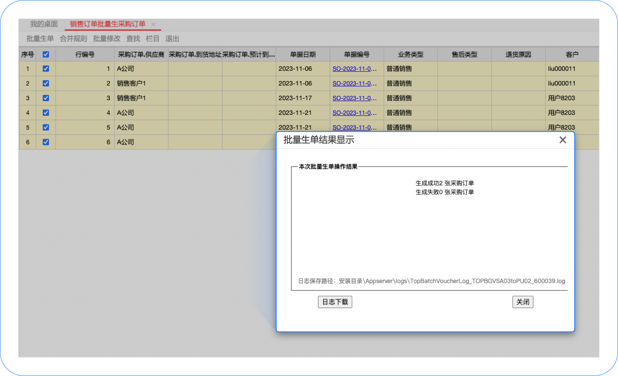Click the date 2023-11-06 in row 2
Screen dimensions: 618x376
point(295,84)
